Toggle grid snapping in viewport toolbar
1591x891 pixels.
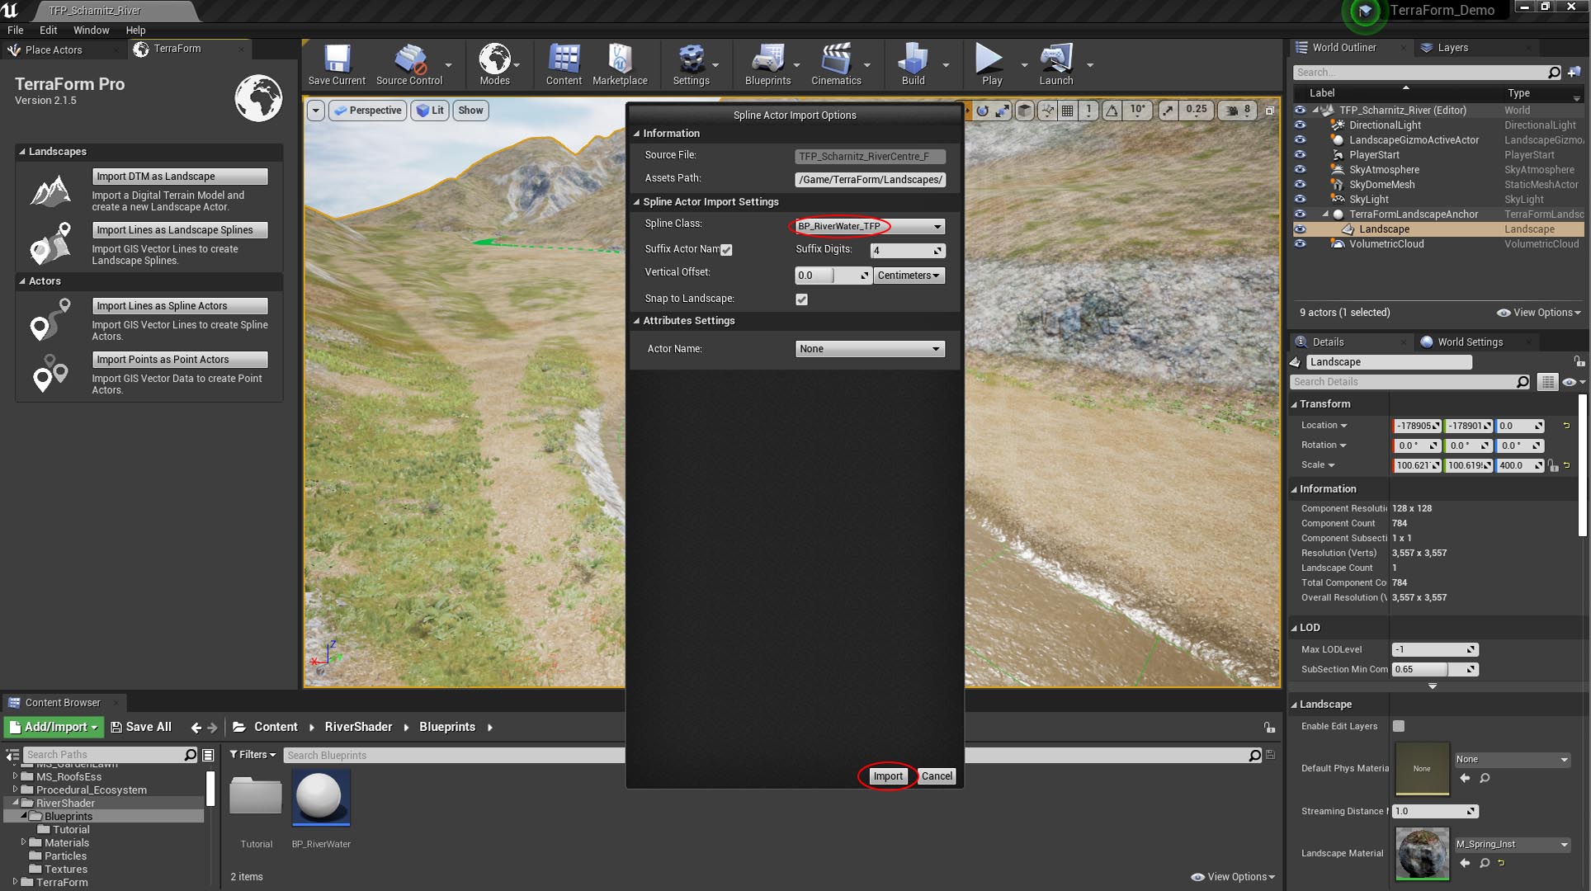tap(1067, 111)
